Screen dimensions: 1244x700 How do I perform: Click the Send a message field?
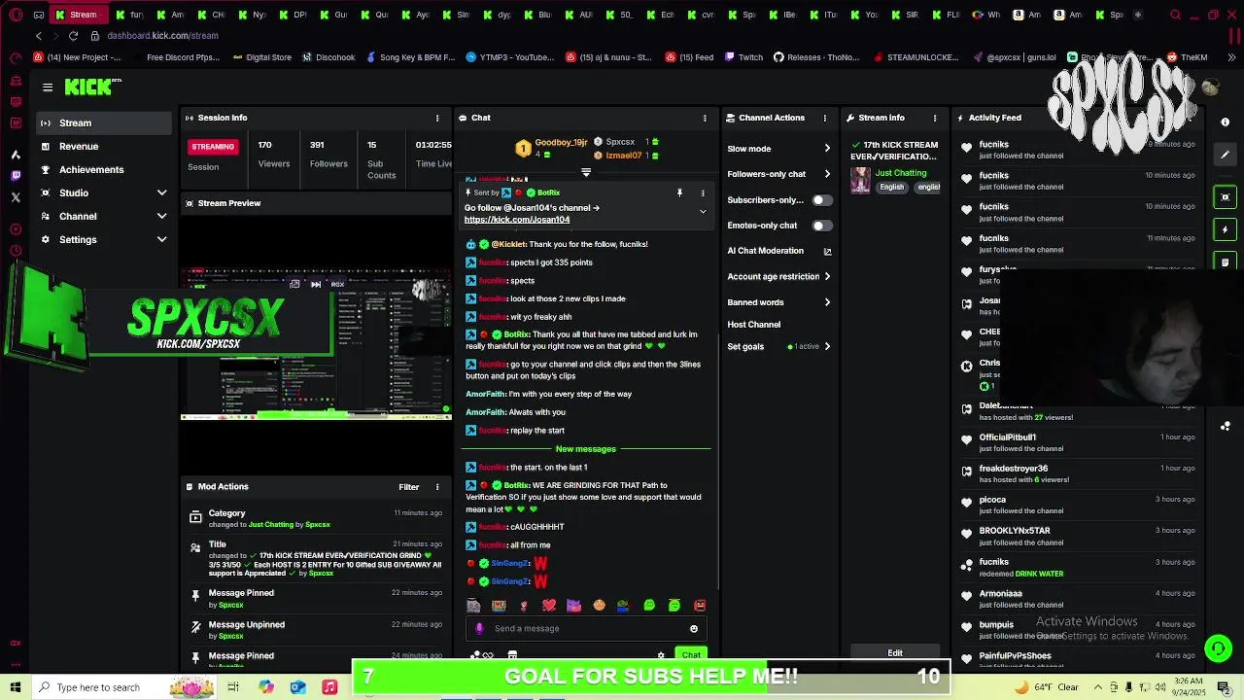586,628
